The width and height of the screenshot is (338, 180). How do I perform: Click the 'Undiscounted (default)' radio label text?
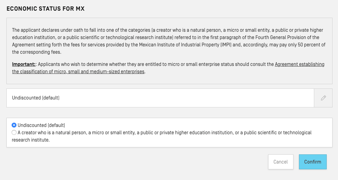[41, 125]
